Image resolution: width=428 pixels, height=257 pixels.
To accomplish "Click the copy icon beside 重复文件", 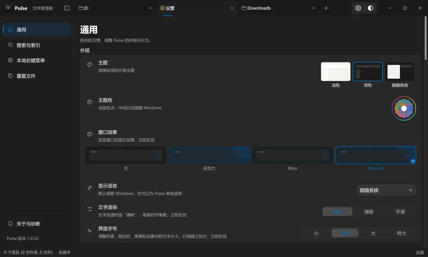I will (10, 76).
